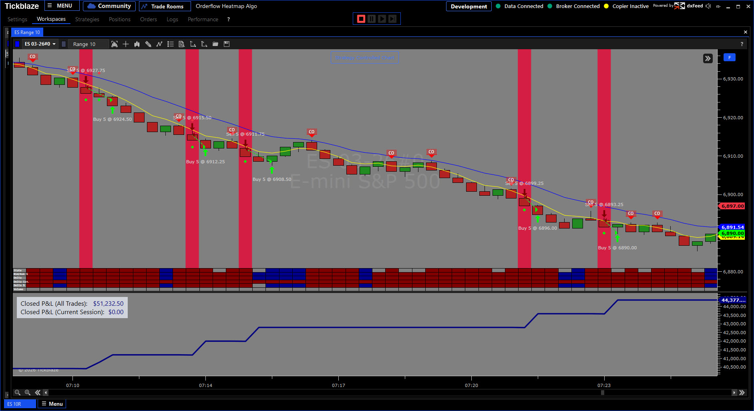Image resolution: width=754 pixels, height=411 pixels.
Task: Open Trade Rooms
Action: [163, 6]
